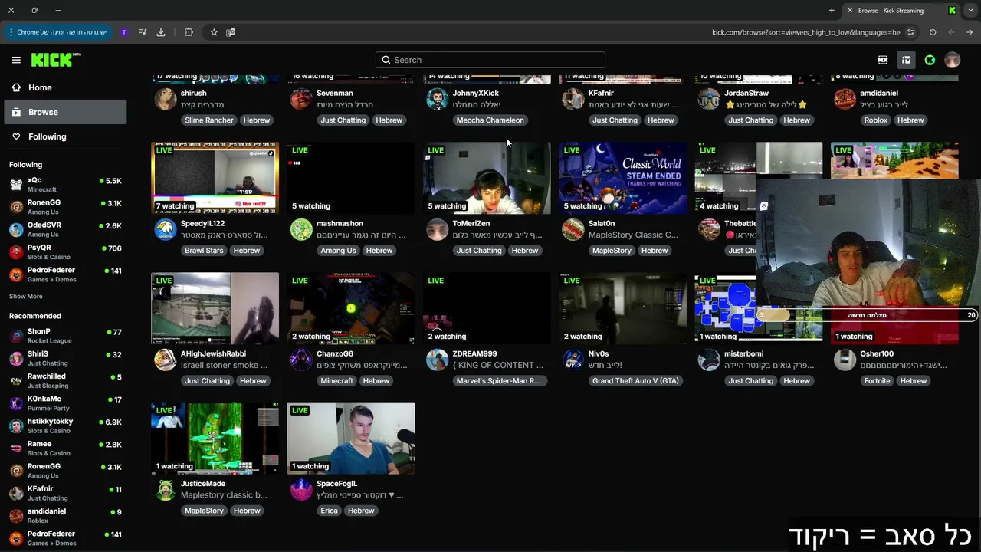This screenshot has width=981, height=552.
Task: Expand the Following list with Show More
Action: point(26,297)
